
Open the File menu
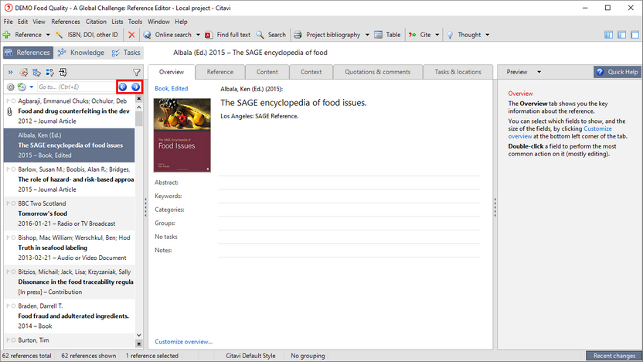point(9,22)
